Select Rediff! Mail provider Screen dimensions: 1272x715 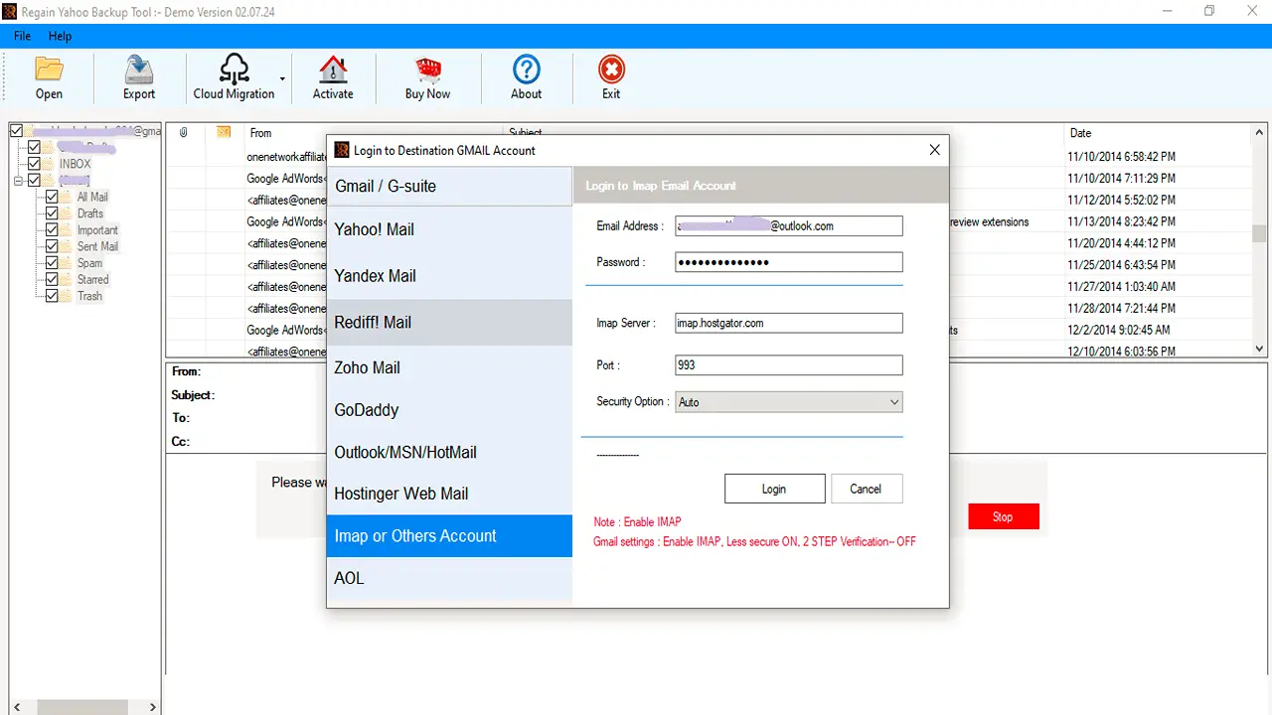(449, 323)
